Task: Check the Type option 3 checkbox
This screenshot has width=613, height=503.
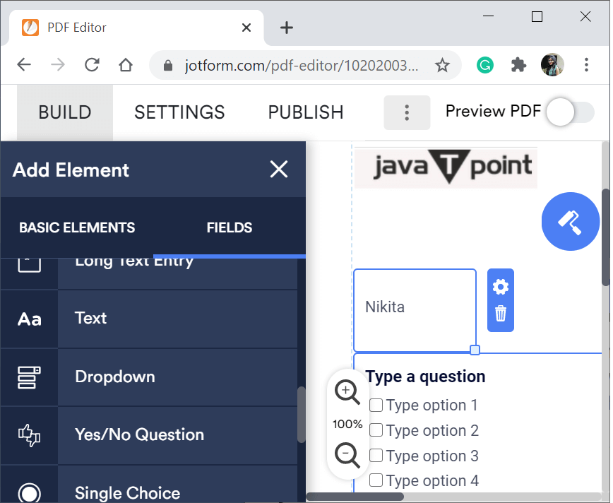Action: pos(376,455)
